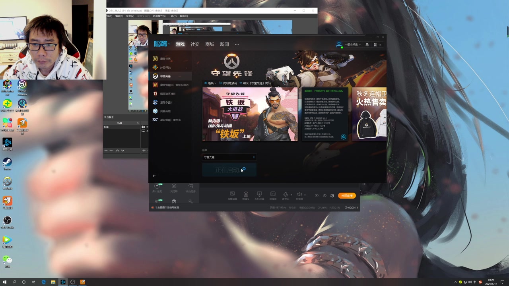This screenshot has height=286, width=509.
Task: Open streaming settings gear
Action: click(332, 195)
